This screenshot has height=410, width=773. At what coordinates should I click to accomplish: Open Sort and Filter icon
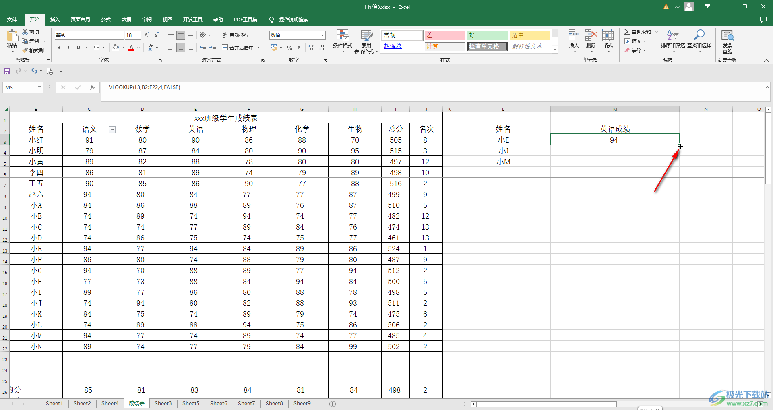[672, 35]
